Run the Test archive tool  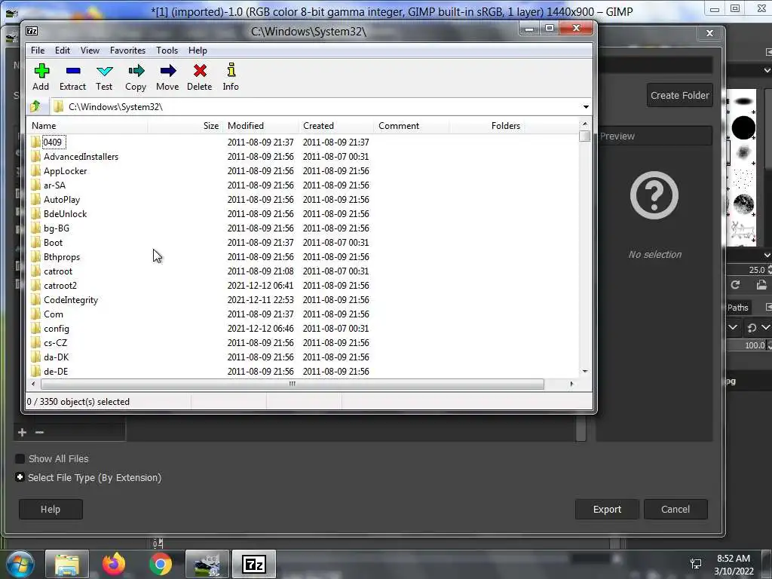point(104,77)
